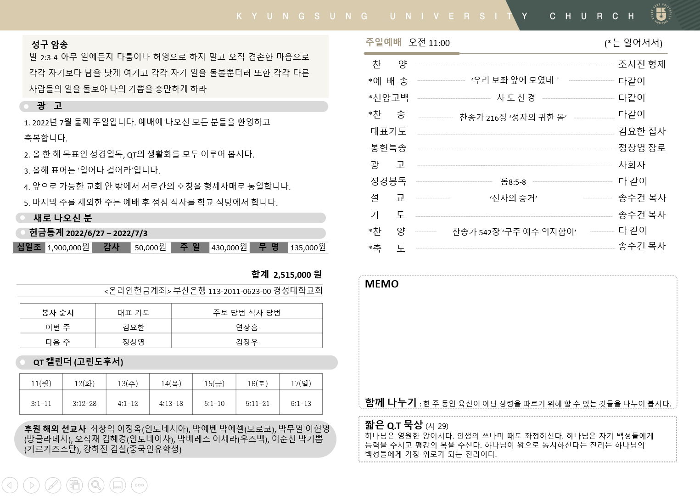
Task: Click the '십일조' label cell
Action: tap(29, 248)
